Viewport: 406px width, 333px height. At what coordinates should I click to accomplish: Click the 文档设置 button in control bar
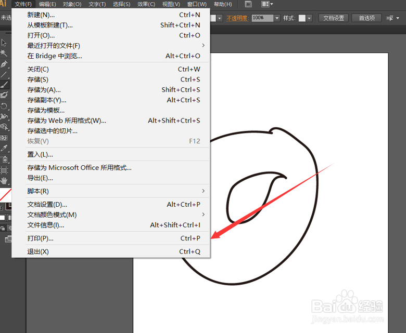pyautogui.click(x=334, y=18)
